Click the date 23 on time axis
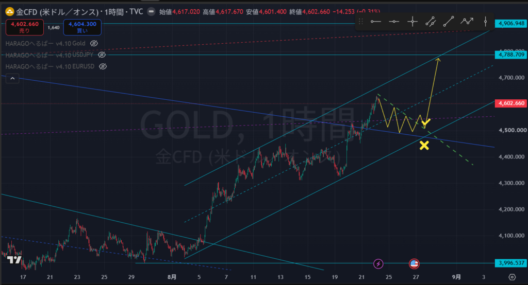 [x=77, y=277]
